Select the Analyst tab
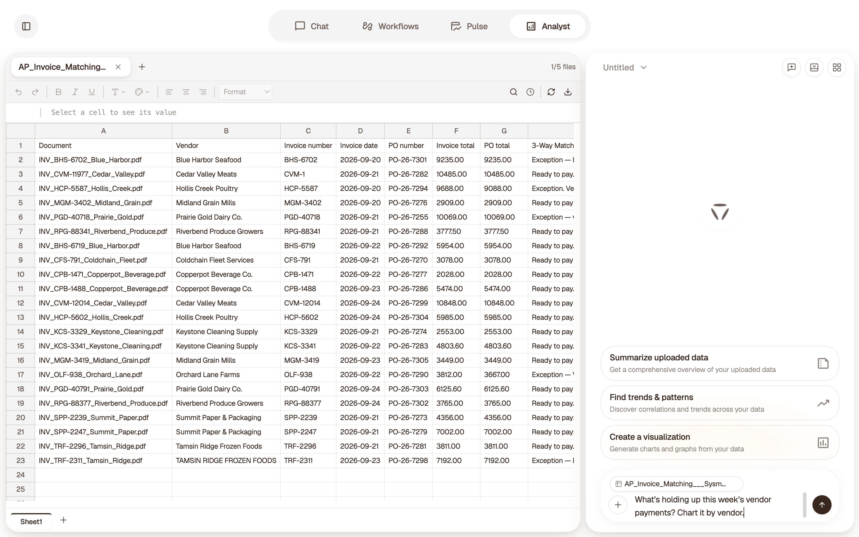The image size is (859, 537). [548, 26]
